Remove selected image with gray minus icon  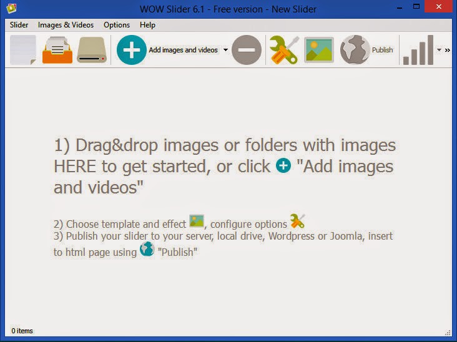247,50
